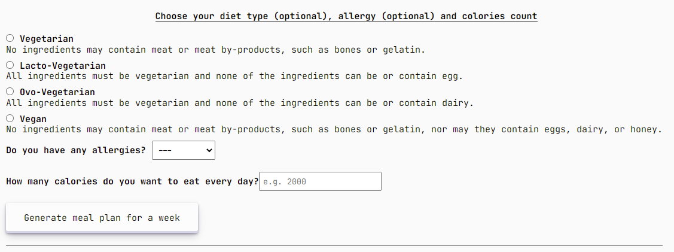Image resolution: width=674 pixels, height=252 pixels.
Task: Open the allergies dropdown list
Action: click(184, 150)
